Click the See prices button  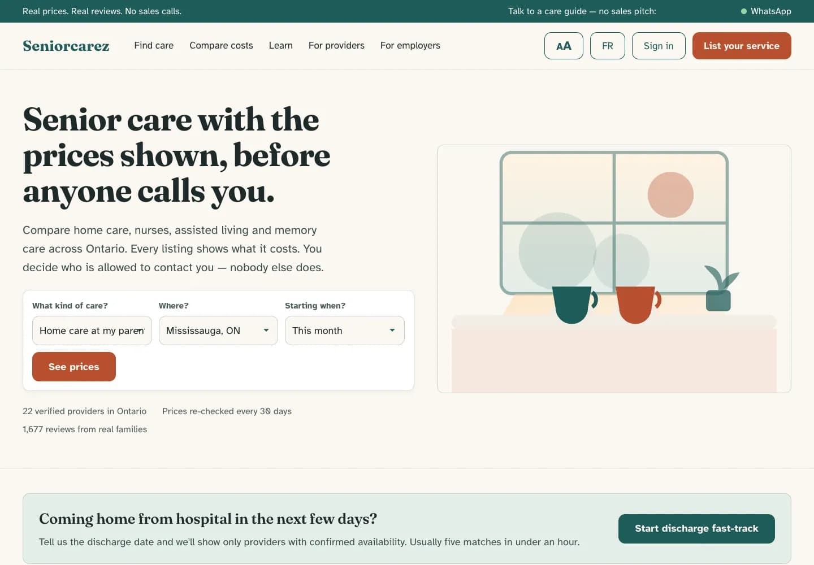[74, 367]
